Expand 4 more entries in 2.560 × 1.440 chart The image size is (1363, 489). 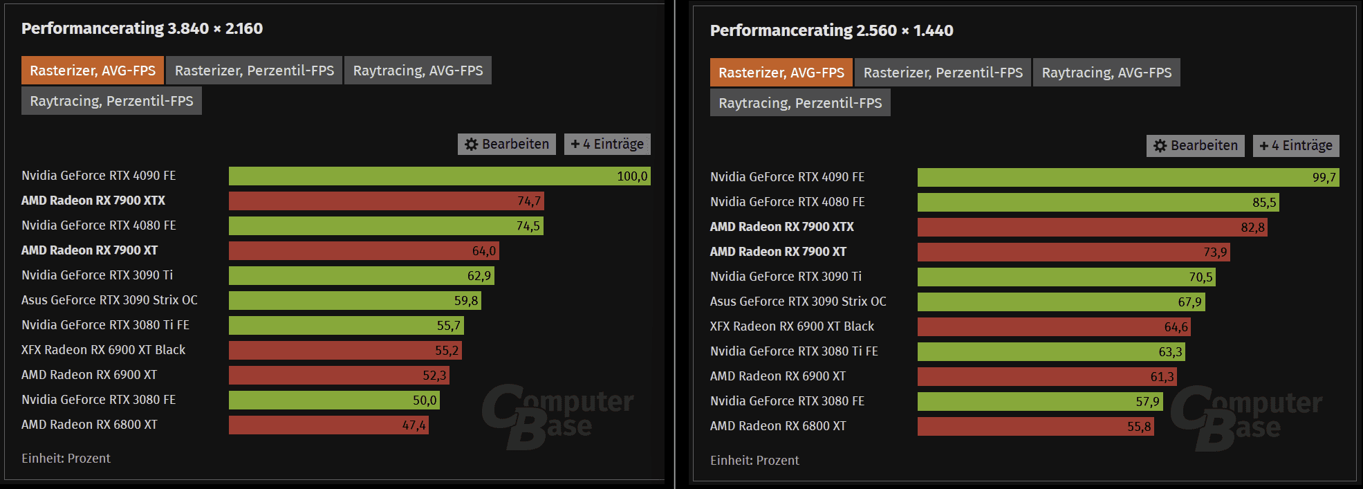[1296, 145]
